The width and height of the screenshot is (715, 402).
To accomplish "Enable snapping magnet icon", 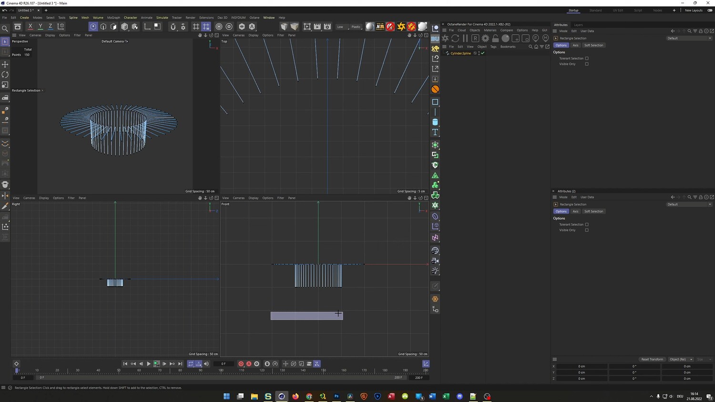I will click(x=173, y=27).
